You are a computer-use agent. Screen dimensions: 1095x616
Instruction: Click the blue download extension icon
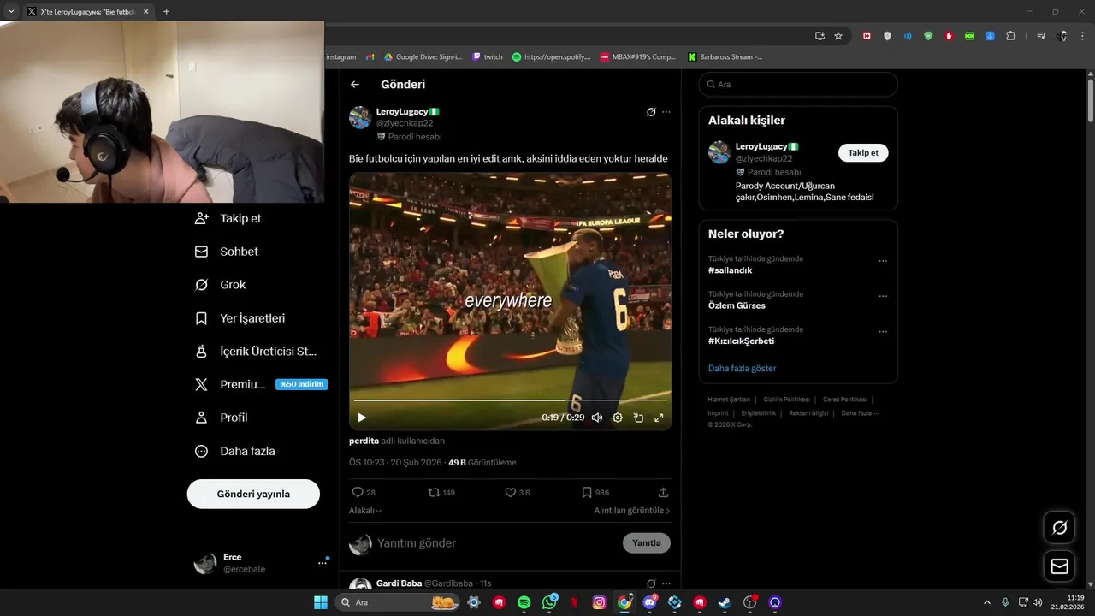pyautogui.click(x=990, y=36)
